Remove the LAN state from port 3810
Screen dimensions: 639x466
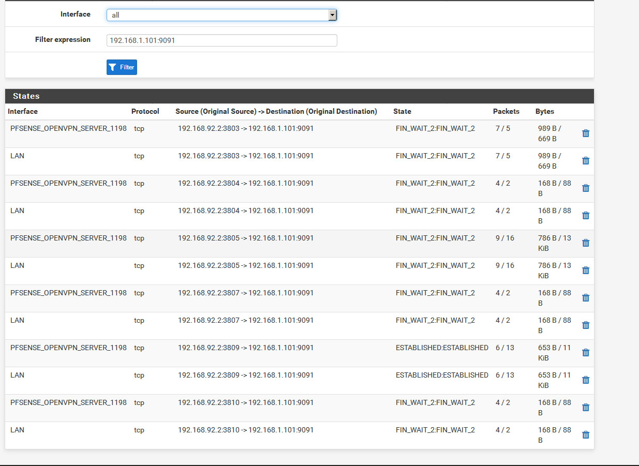point(585,435)
